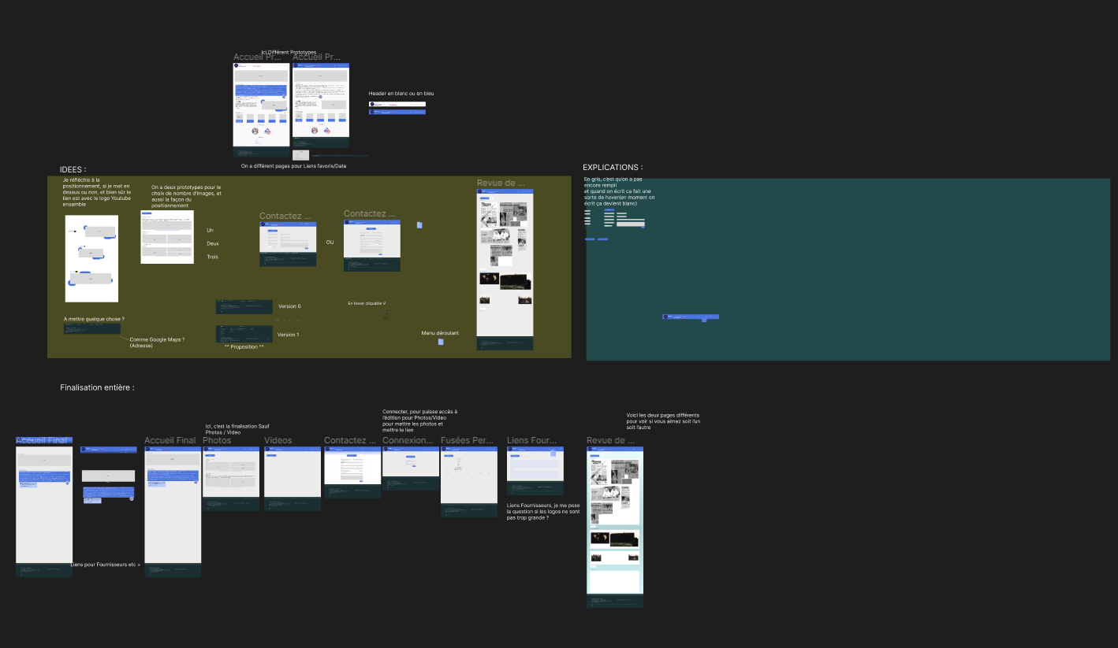Viewport: 1118px width, 648px height.
Task: Click the Menu déroulant text label
Action: coord(439,333)
